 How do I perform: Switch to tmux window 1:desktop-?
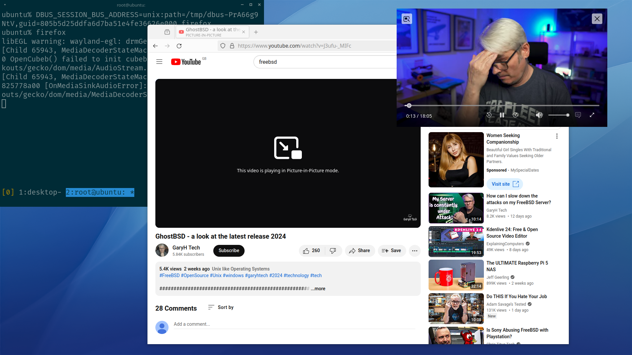(40, 192)
